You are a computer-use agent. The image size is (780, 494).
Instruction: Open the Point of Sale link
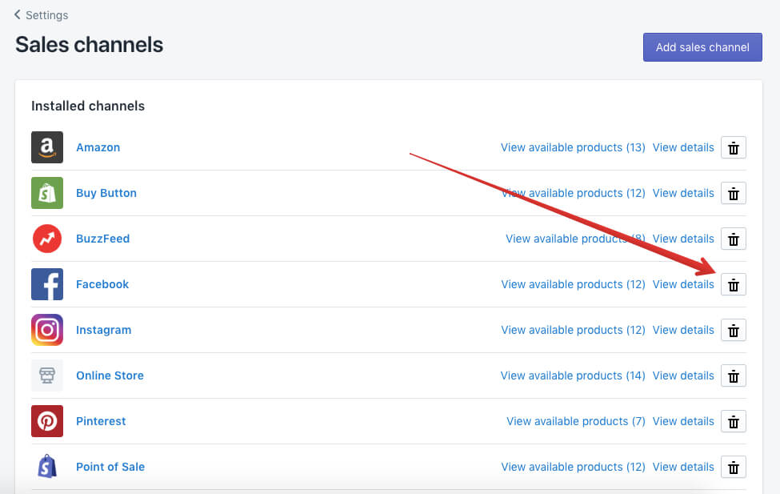tap(110, 467)
